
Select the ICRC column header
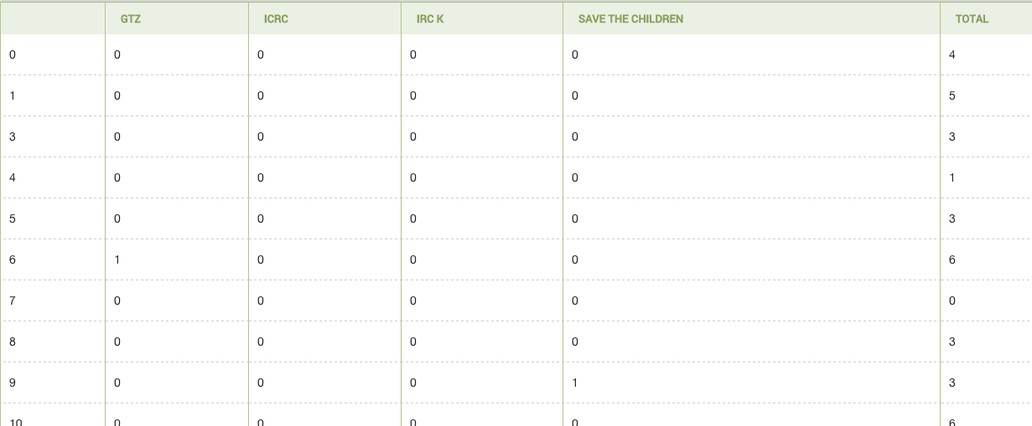click(x=276, y=18)
